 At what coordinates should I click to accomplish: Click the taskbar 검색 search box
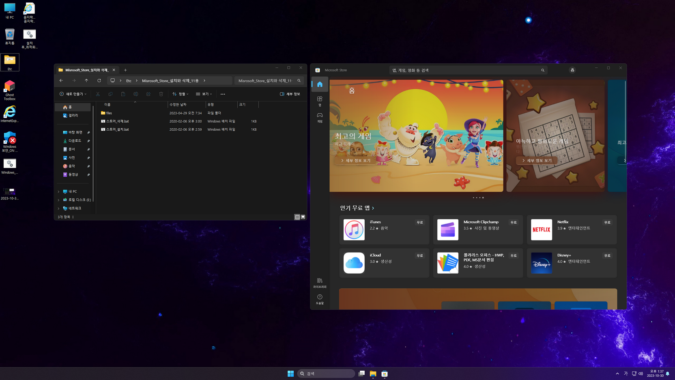tap(326, 374)
